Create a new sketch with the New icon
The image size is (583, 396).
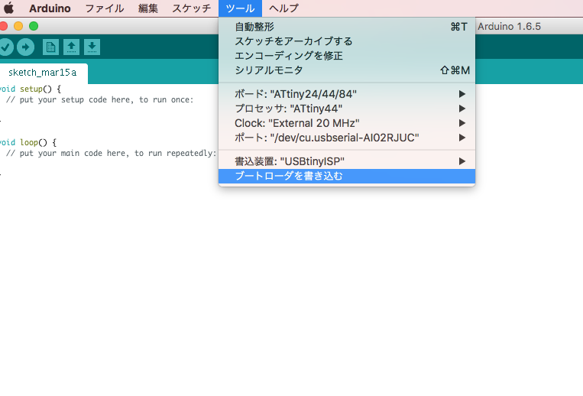click(50, 47)
